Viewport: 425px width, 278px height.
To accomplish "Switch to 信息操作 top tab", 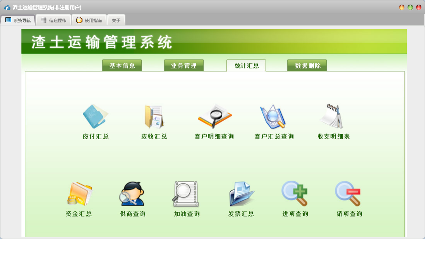I will (x=54, y=20).
